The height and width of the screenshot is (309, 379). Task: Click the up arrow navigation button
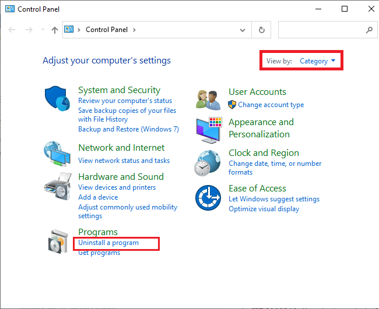point(55,30)
